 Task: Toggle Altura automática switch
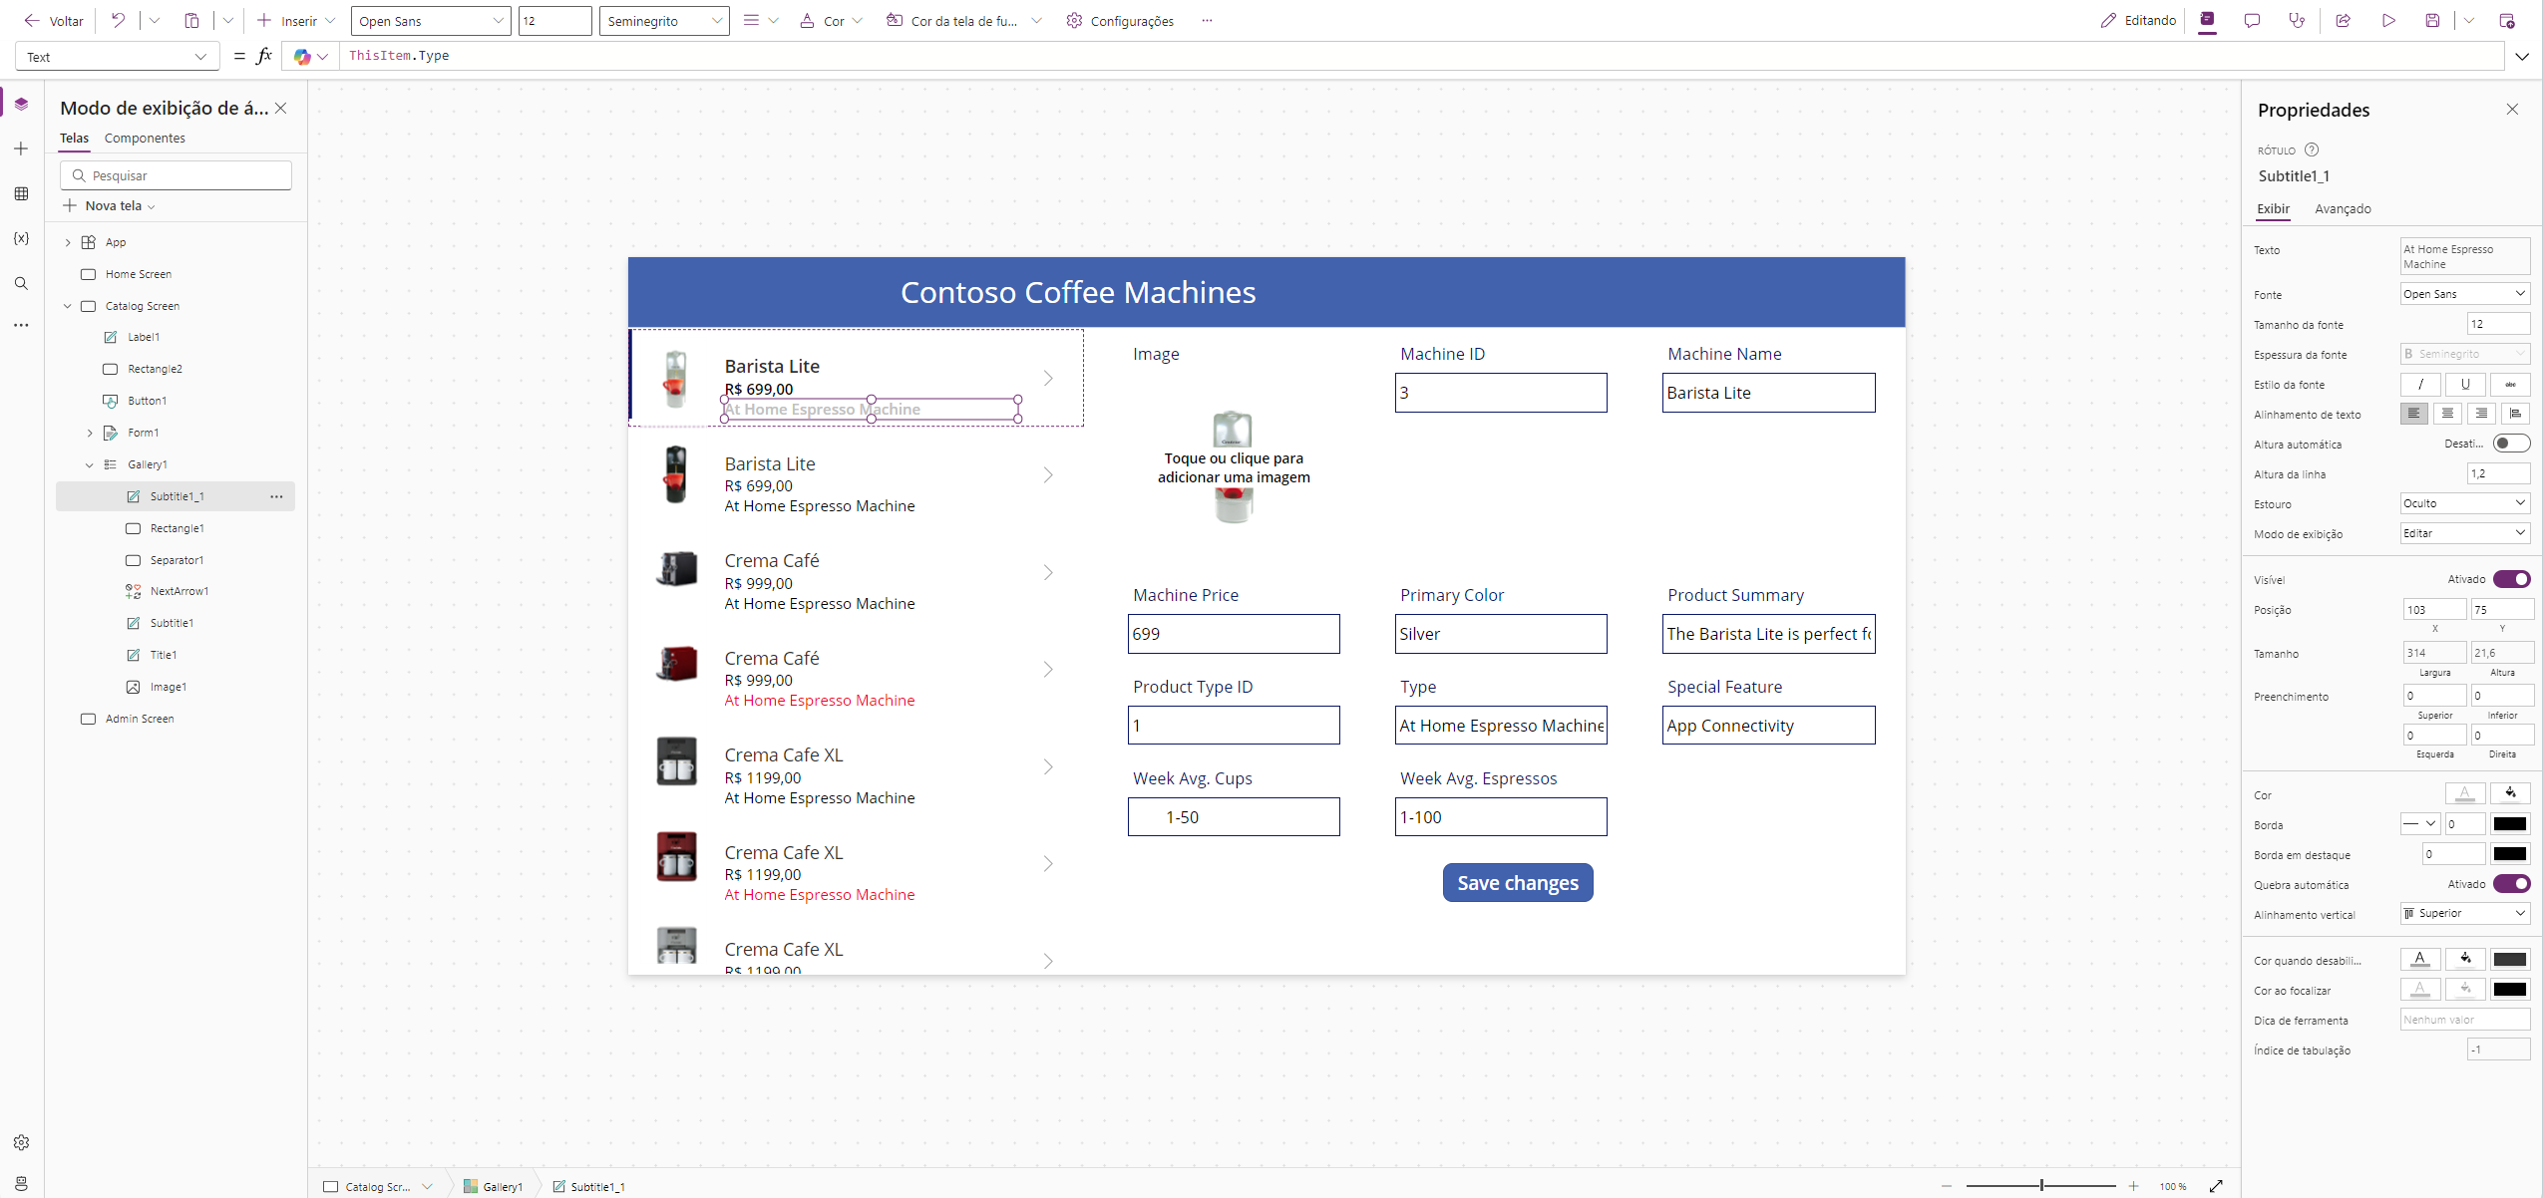(2511, 444)
